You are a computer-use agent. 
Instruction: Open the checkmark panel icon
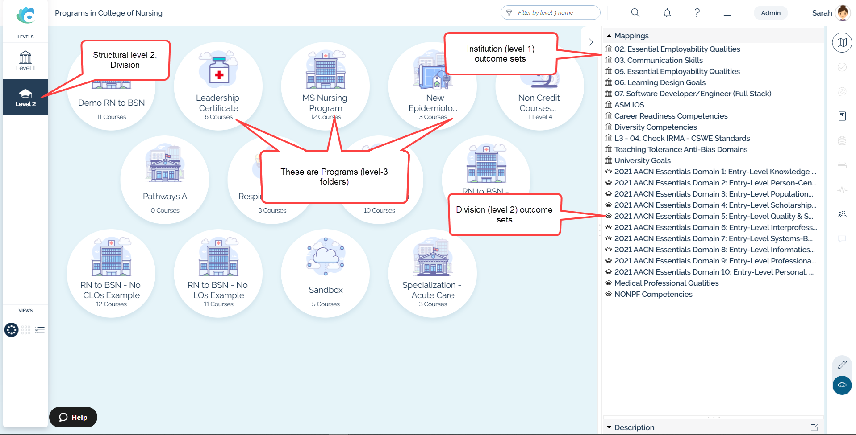pyautogui.click(x=842, y=67)
